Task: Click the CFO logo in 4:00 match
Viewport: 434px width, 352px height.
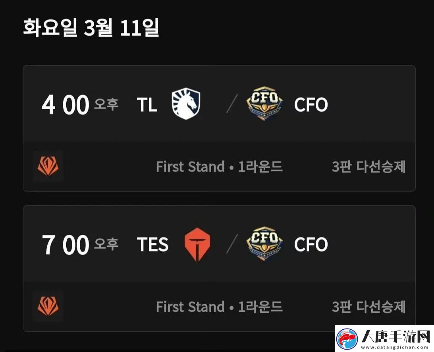Action: click(264, 103)
